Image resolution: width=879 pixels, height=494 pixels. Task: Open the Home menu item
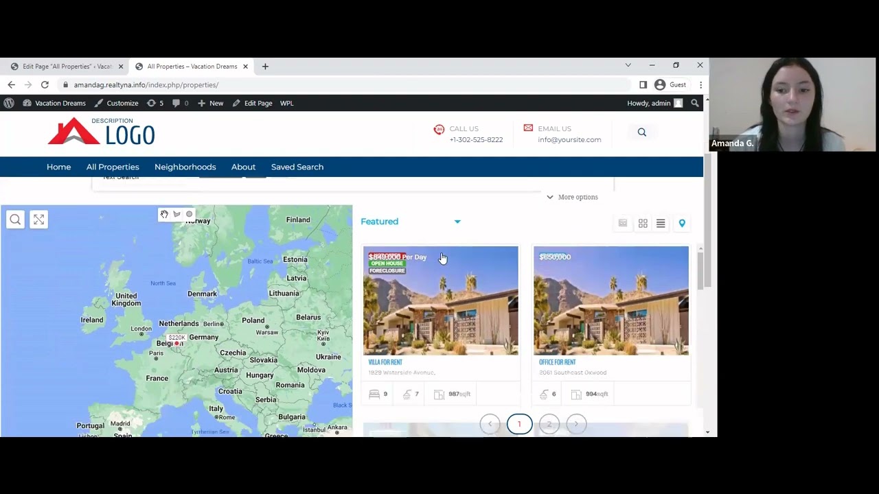coord(58,167)
